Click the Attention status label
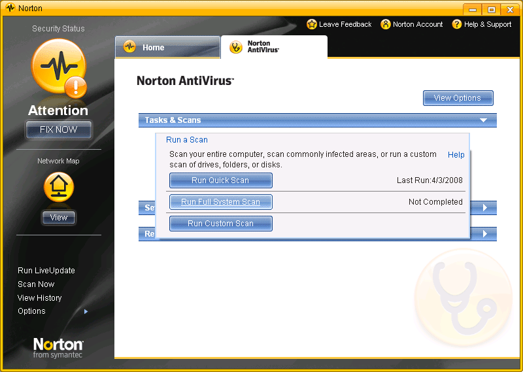 pos(58,110)
